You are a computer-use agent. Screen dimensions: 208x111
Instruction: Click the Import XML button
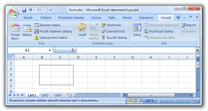pos(188,25)
